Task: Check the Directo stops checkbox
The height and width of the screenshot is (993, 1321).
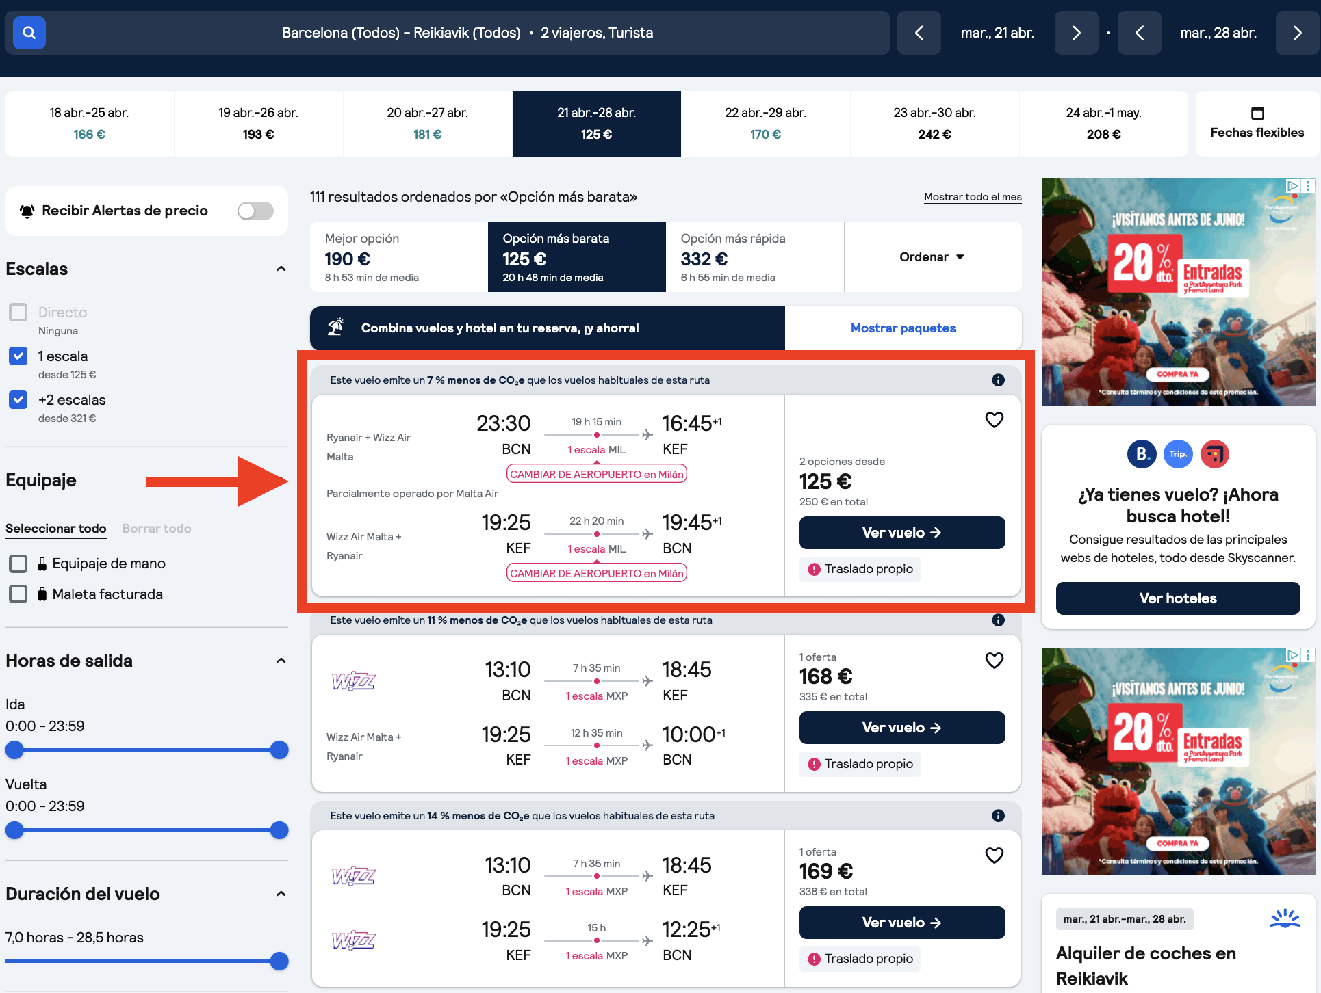Action: click(x=18, y=313)
